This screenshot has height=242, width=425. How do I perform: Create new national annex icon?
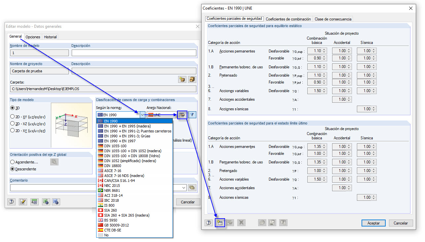click(x=220, y=223)
